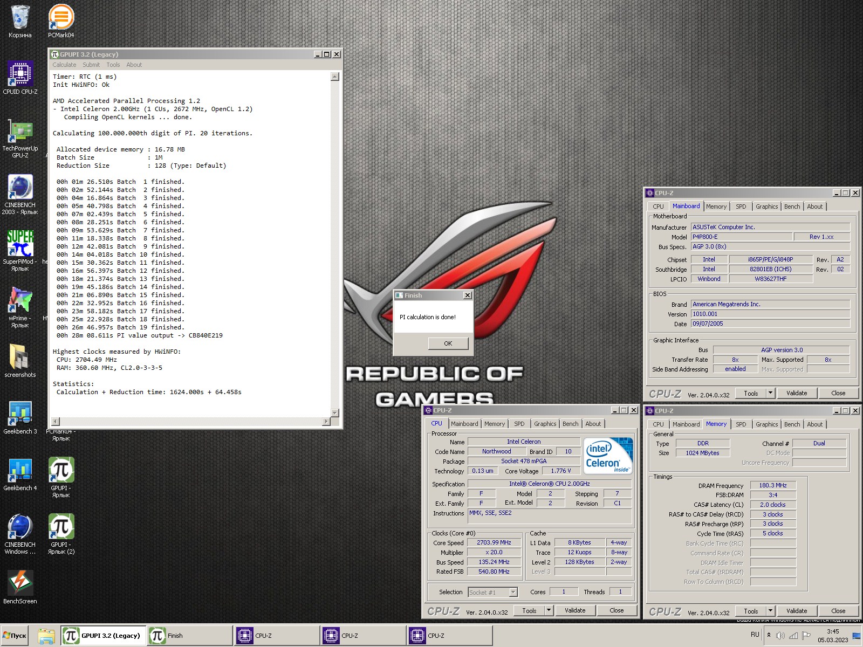Screen dimensions: 863x647
Task: Close the Finish dialog with X
Action: point(468,295)
